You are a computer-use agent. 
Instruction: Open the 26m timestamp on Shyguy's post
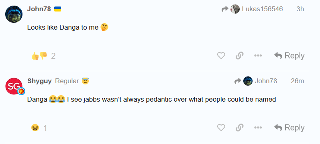298,81
